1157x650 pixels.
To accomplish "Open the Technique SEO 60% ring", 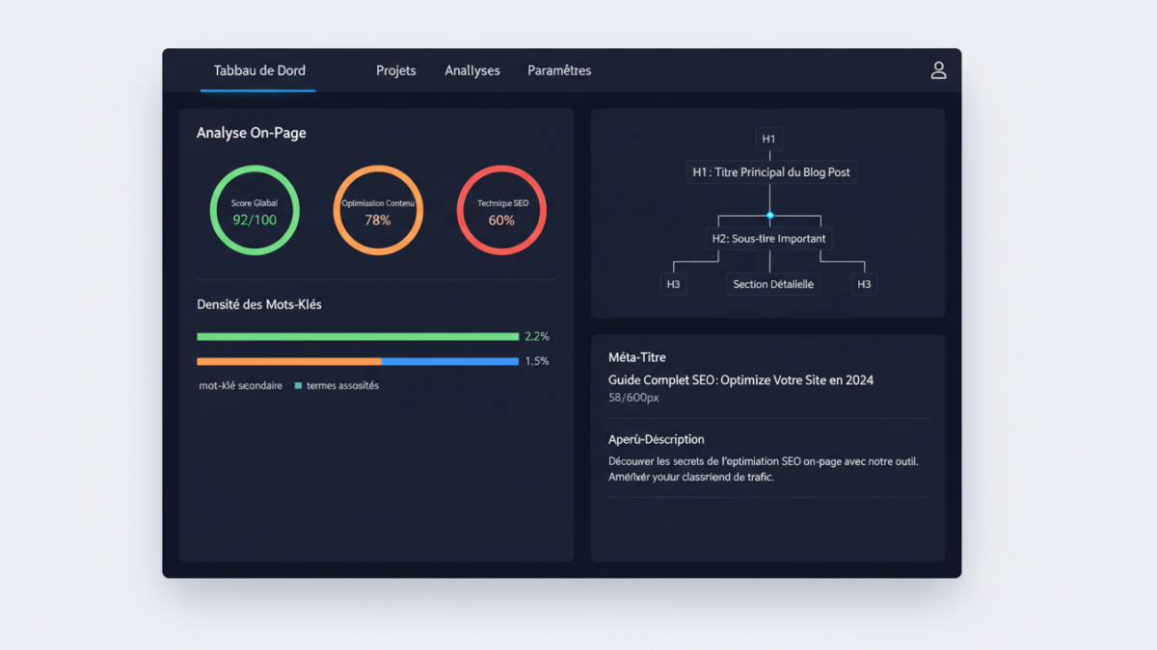I will tap(501, 211).
